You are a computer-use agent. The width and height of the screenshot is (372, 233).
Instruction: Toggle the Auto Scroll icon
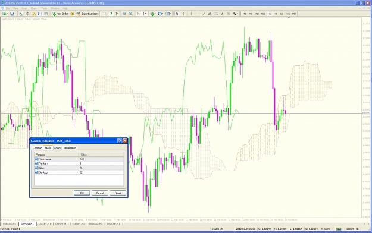click(x=138, y=14)
